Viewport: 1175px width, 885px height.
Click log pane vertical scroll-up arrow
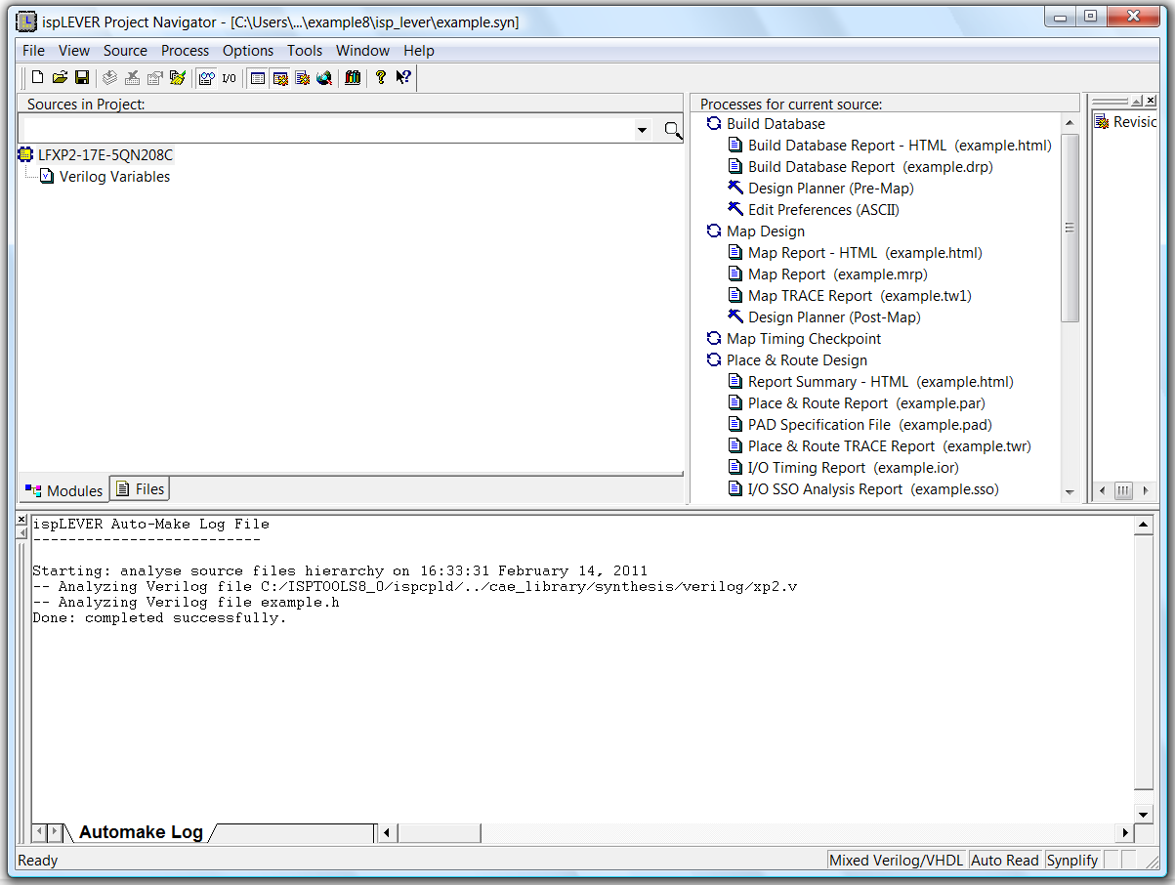point(1144,526)
